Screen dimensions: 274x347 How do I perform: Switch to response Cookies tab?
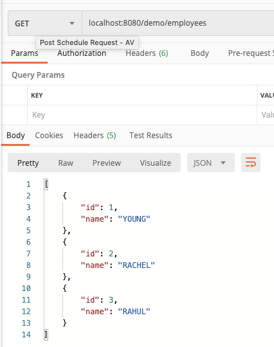click(49, 135)
